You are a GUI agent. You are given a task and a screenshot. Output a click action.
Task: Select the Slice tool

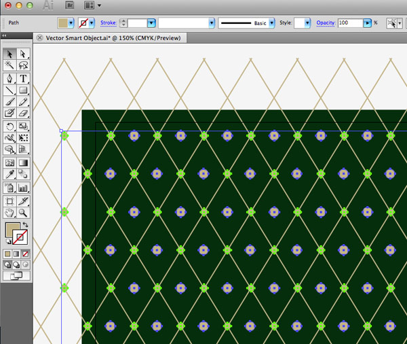pyautogui.click(x=23, y=201)
